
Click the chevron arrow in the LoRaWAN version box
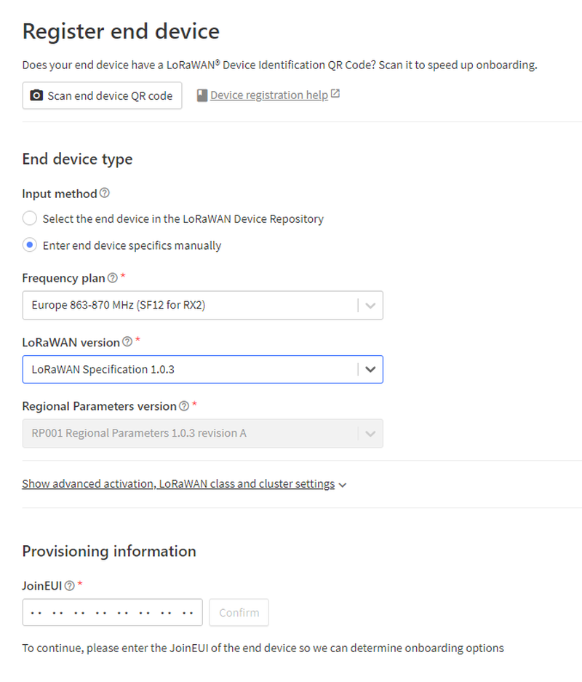point(370,369)
